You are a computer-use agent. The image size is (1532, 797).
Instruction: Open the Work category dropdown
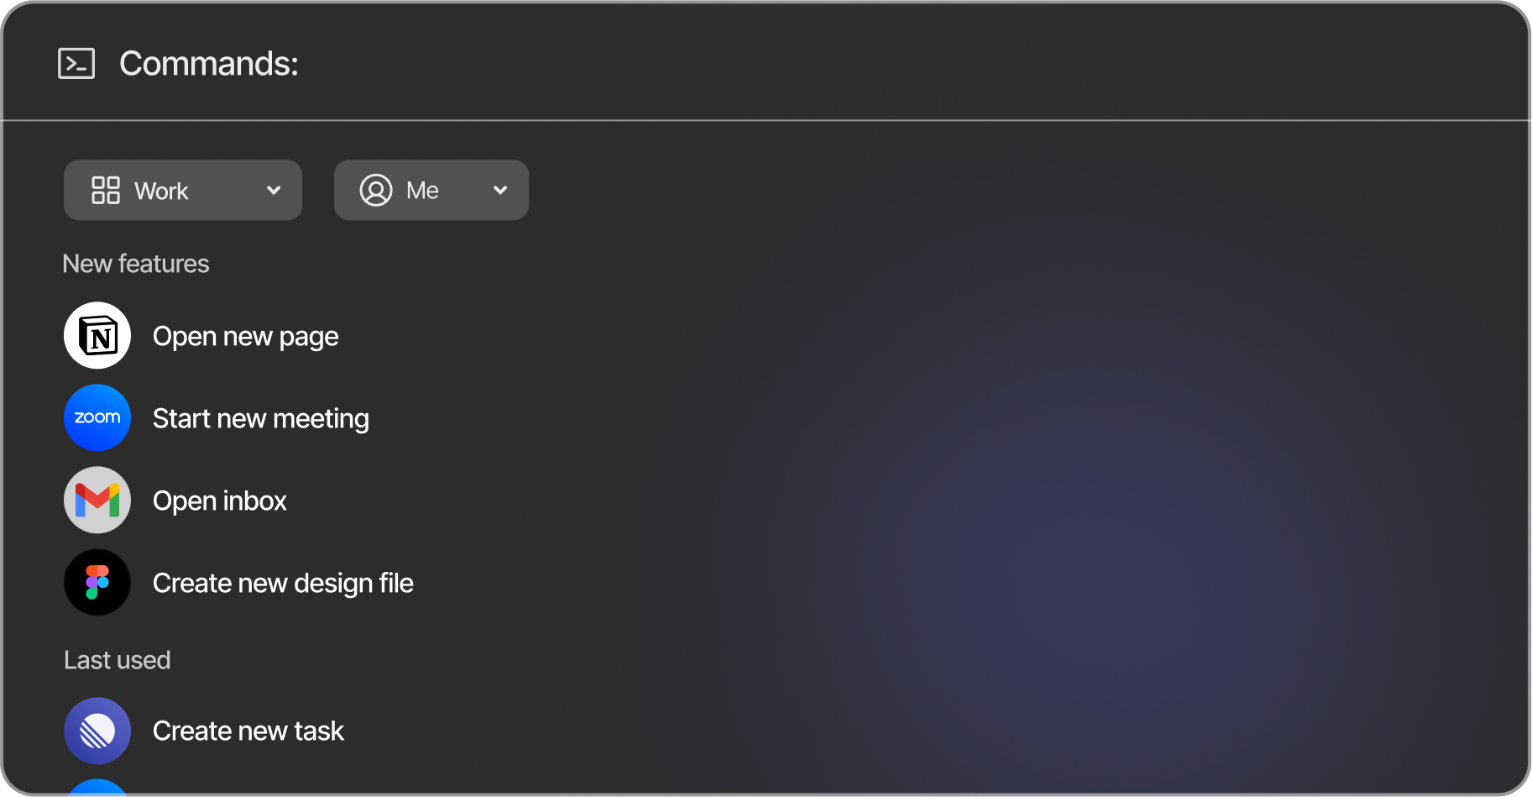(x=182, y=191)
